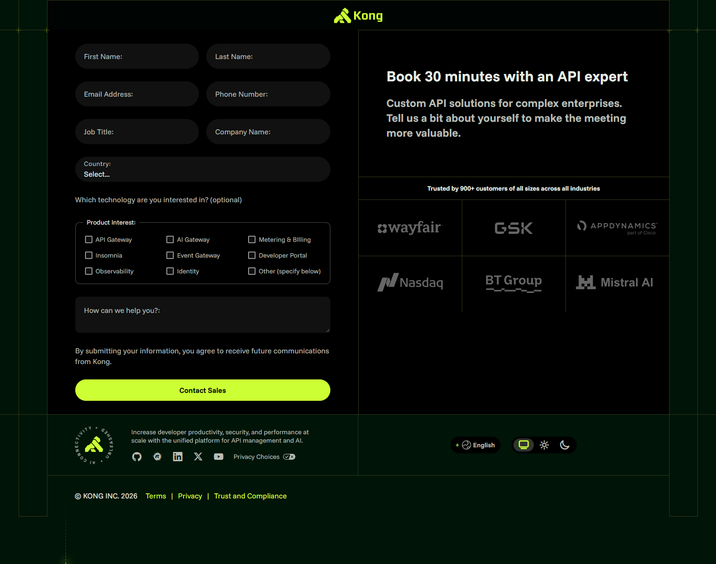Switch to light theme sun icon

point(544,445)
